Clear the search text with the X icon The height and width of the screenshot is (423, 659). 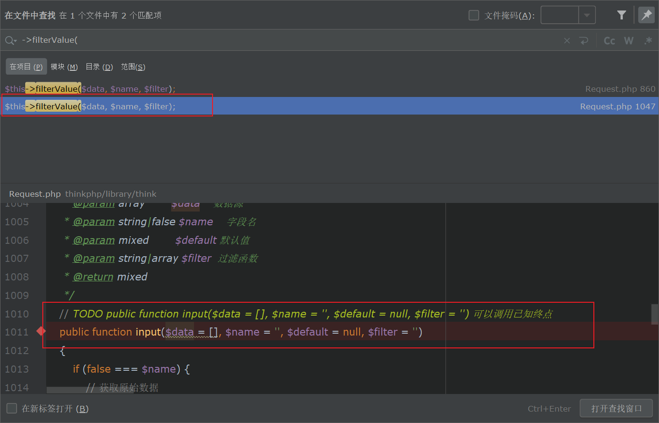[567, 41]
